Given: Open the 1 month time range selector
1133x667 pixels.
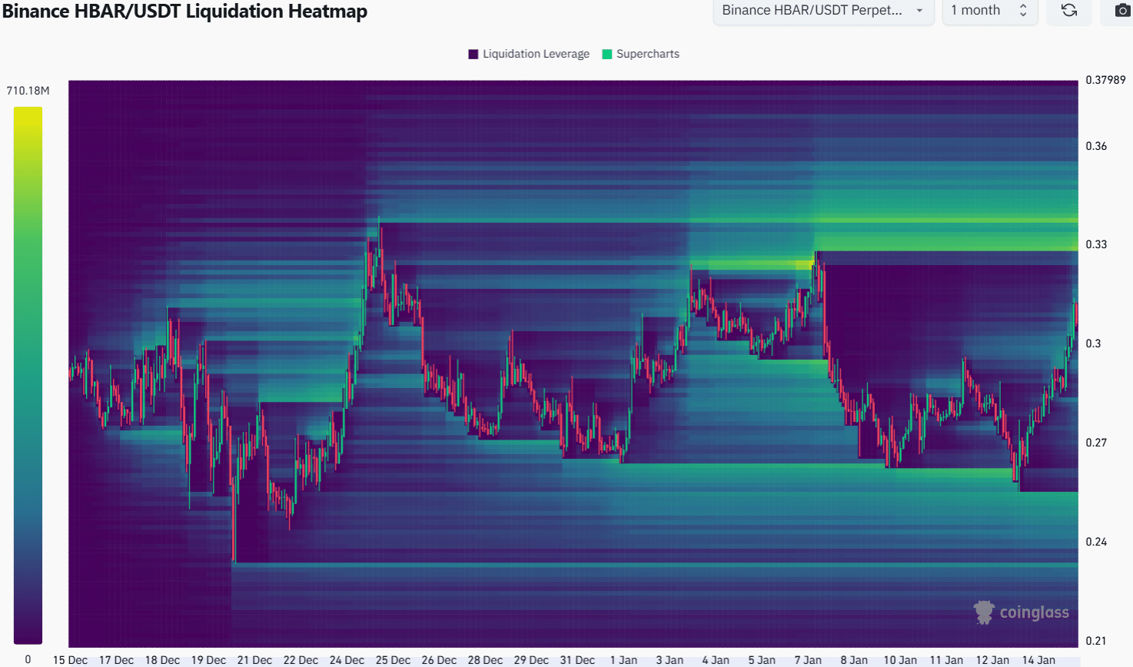Looking at the screenshot, I should (990, 11).
